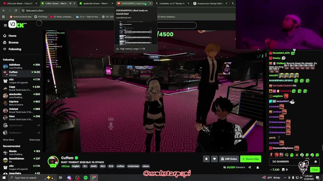Click the obese tag
The width and height of the screenshot is (323, 181).
click(x=146, y=166)
